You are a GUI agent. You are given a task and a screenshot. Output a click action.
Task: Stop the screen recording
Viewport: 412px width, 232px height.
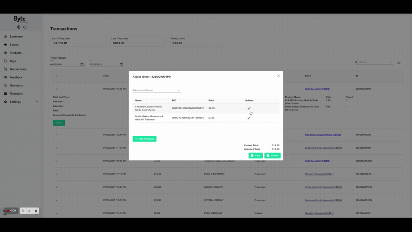click(x=36, y=211)
